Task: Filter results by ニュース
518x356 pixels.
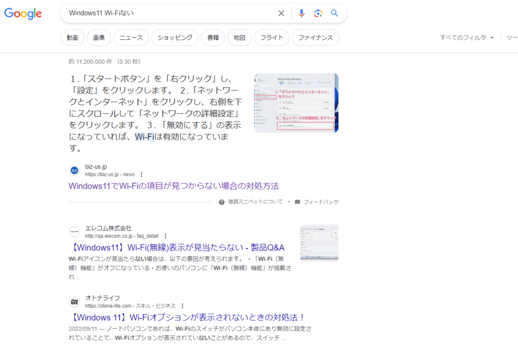Action: (131, 37)
